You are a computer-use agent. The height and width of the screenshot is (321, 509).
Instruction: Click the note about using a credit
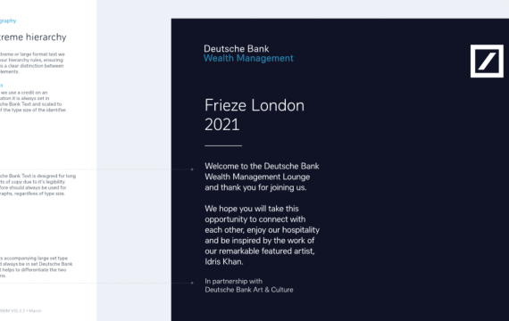click(33, 101)
